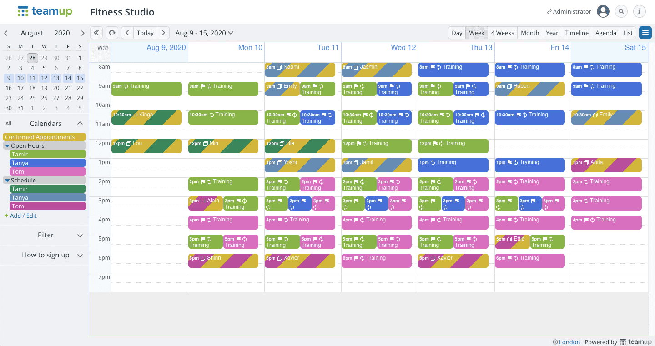Open Saturday 1pm Anita appointment

coord(606,165)
